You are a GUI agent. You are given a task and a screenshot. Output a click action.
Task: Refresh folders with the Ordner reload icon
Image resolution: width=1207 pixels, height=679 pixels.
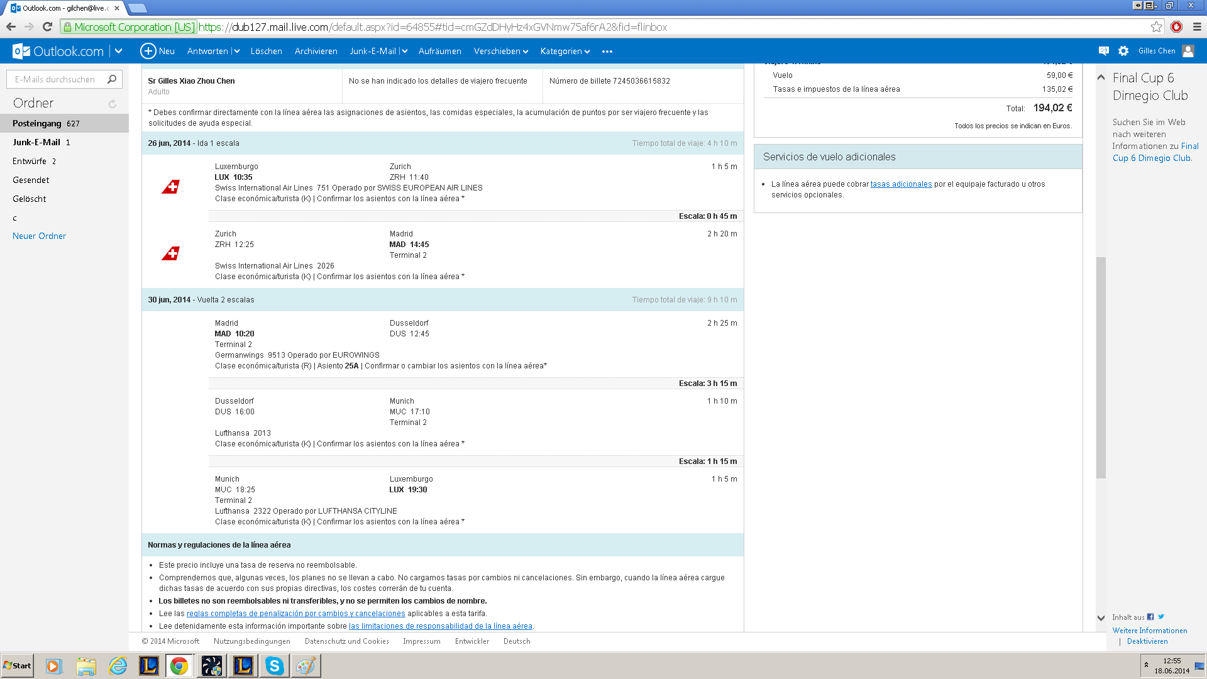(x=113, y=104)
